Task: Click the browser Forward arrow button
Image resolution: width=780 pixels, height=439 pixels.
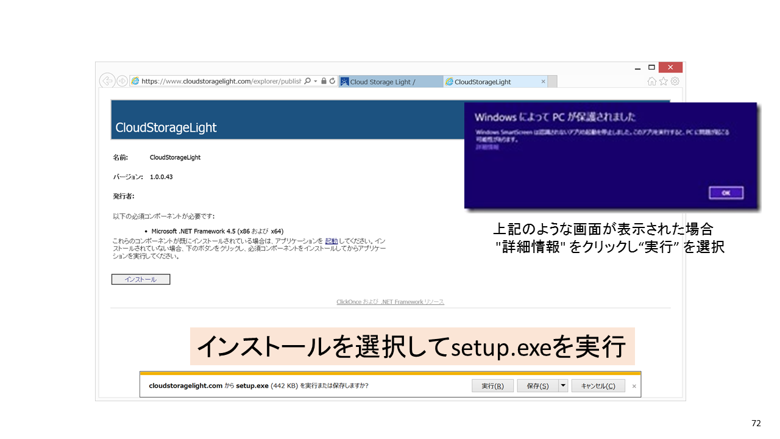Action: pyautogui.click(x=122, y=81)
